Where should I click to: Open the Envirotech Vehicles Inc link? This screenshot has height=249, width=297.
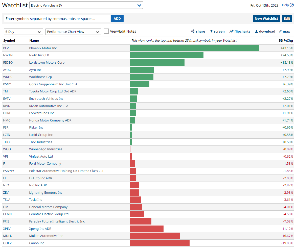(x=46, y=98)
